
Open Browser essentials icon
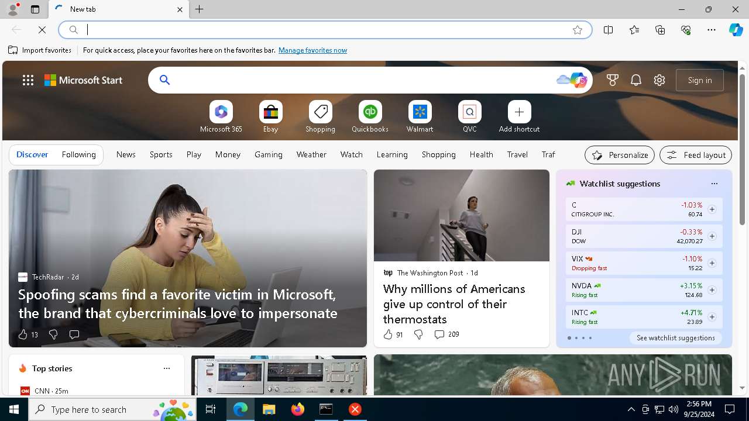tap(686, 30)
